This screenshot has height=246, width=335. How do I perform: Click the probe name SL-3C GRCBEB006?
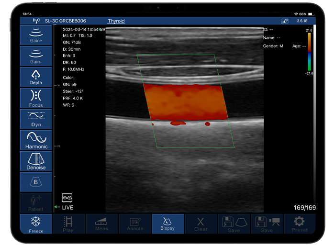click(66, 21)
